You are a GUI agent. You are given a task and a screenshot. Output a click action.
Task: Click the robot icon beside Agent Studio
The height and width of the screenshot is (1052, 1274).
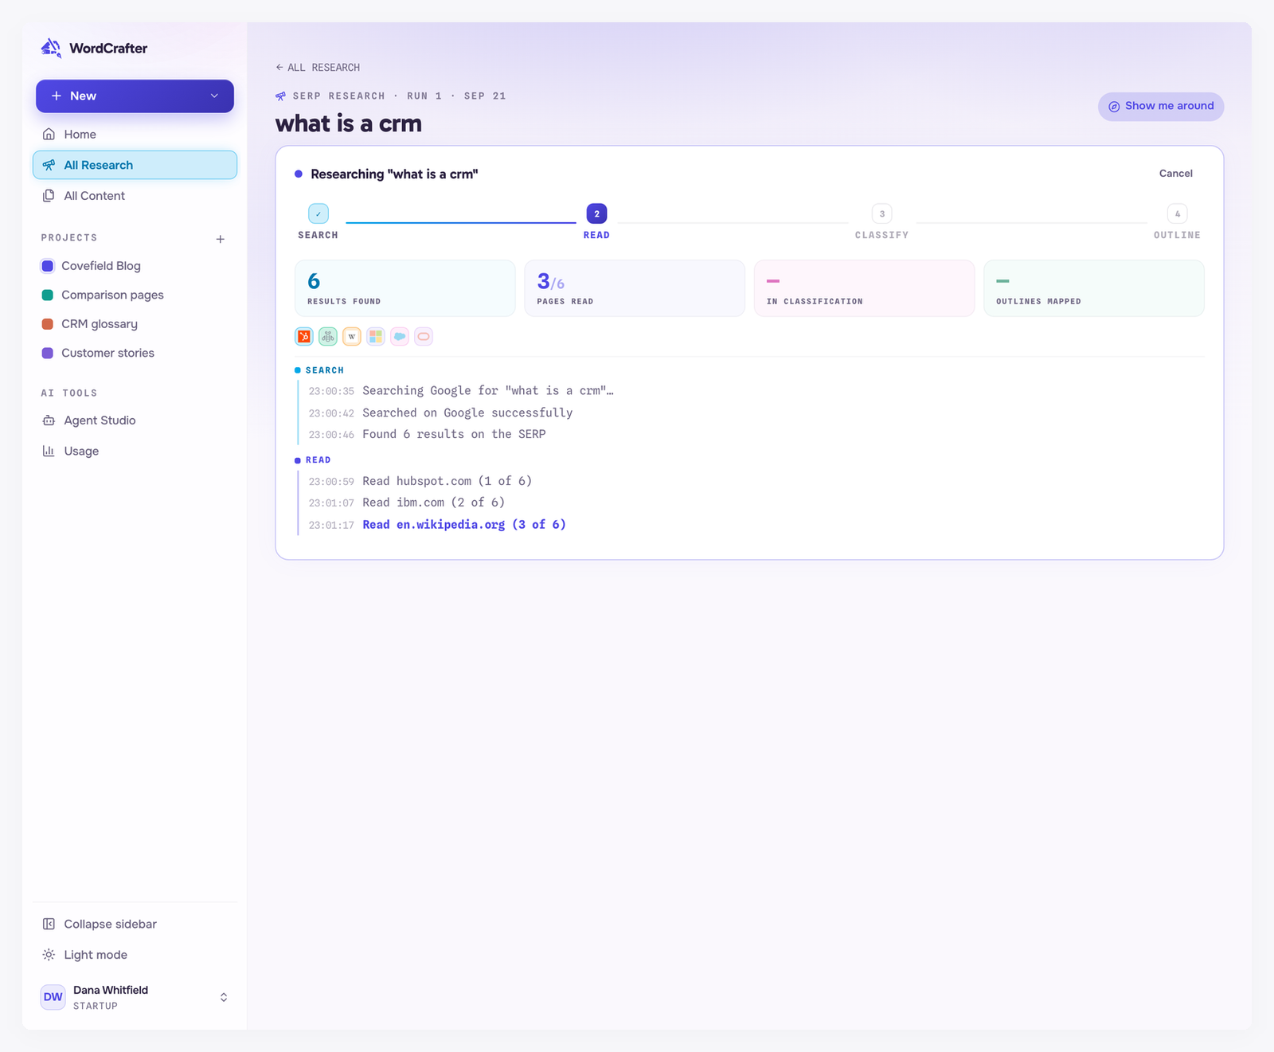click(49, 420)
